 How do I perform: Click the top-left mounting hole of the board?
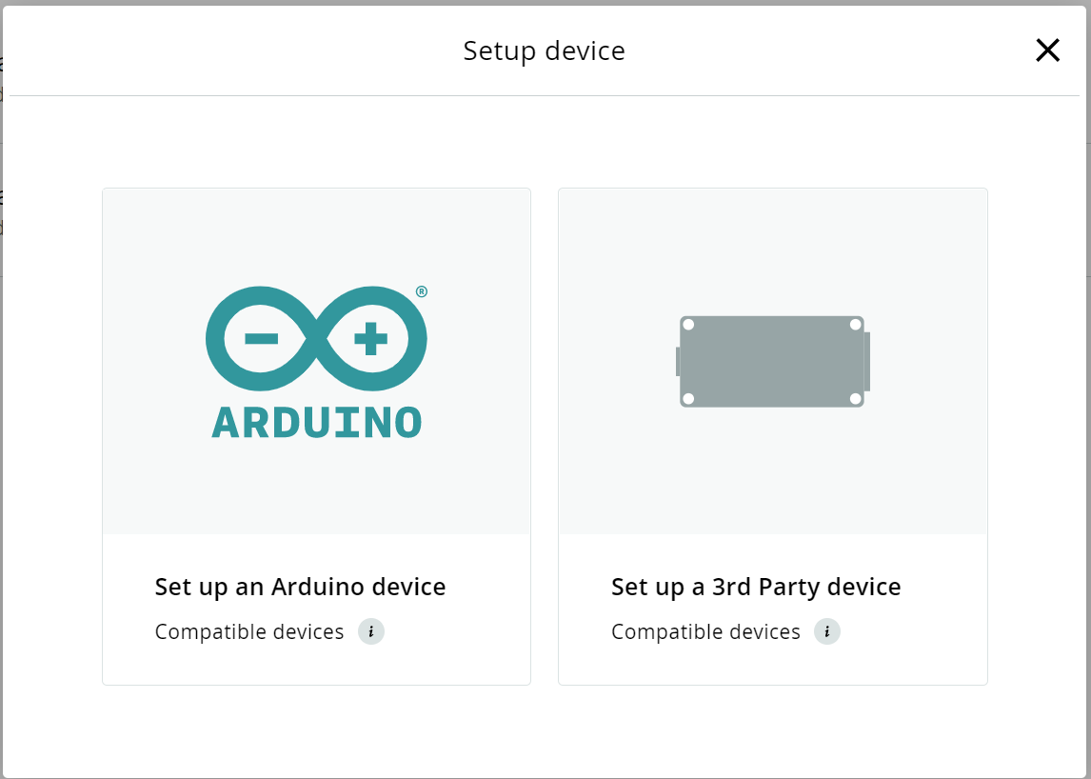click(688, 325)
